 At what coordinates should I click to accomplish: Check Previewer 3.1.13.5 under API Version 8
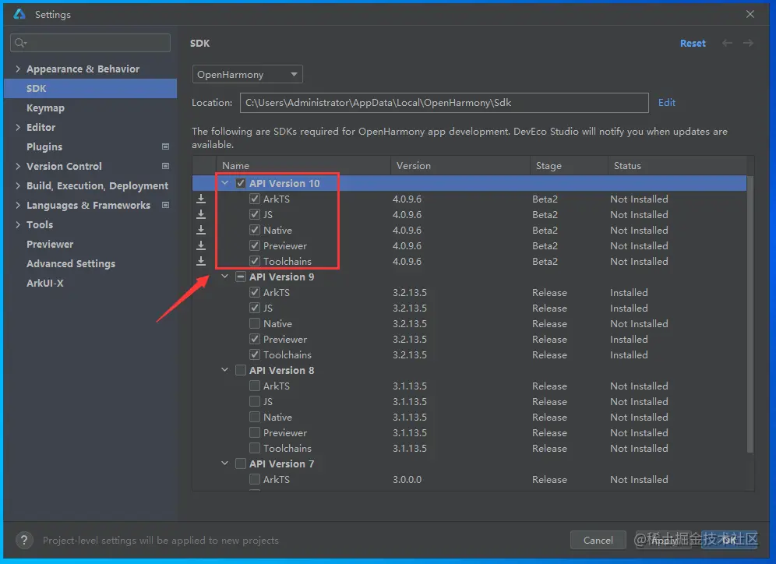(x=254, y=432)
